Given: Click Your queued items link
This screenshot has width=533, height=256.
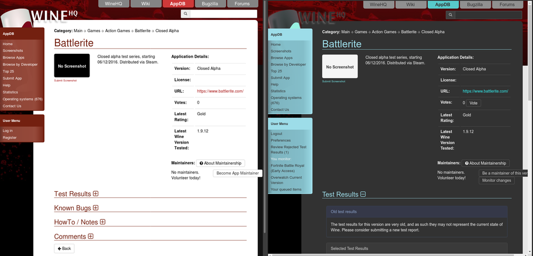Looking at the screenshot, I should pos(286,189).
